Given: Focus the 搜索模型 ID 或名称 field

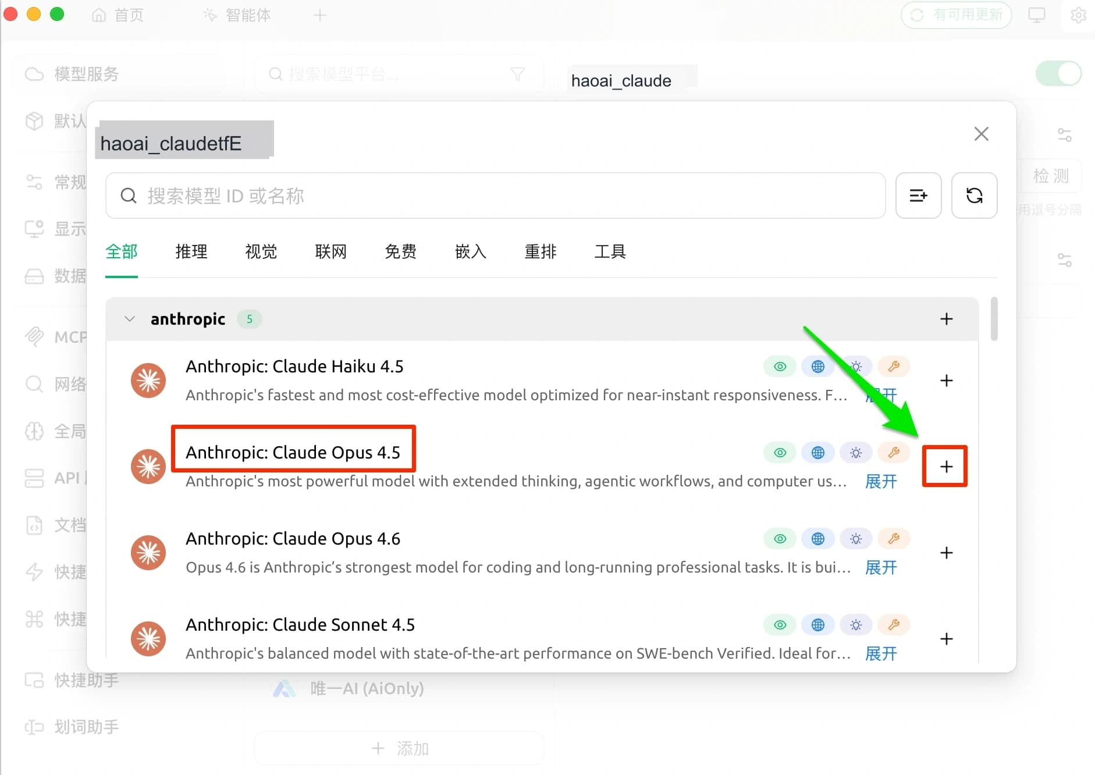Looking at the screenshot, I should (495, 195).
